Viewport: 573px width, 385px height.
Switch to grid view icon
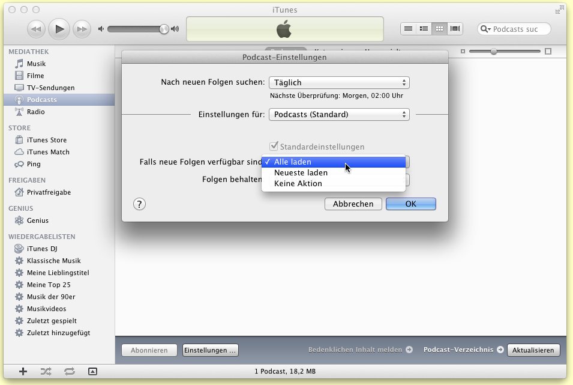pyautogui.click(x=439, y=29)
